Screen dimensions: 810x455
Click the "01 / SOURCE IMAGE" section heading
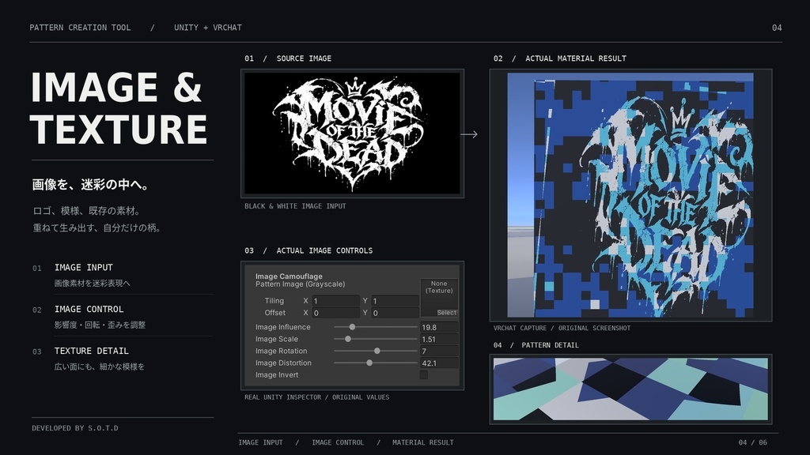coord(288,58)
